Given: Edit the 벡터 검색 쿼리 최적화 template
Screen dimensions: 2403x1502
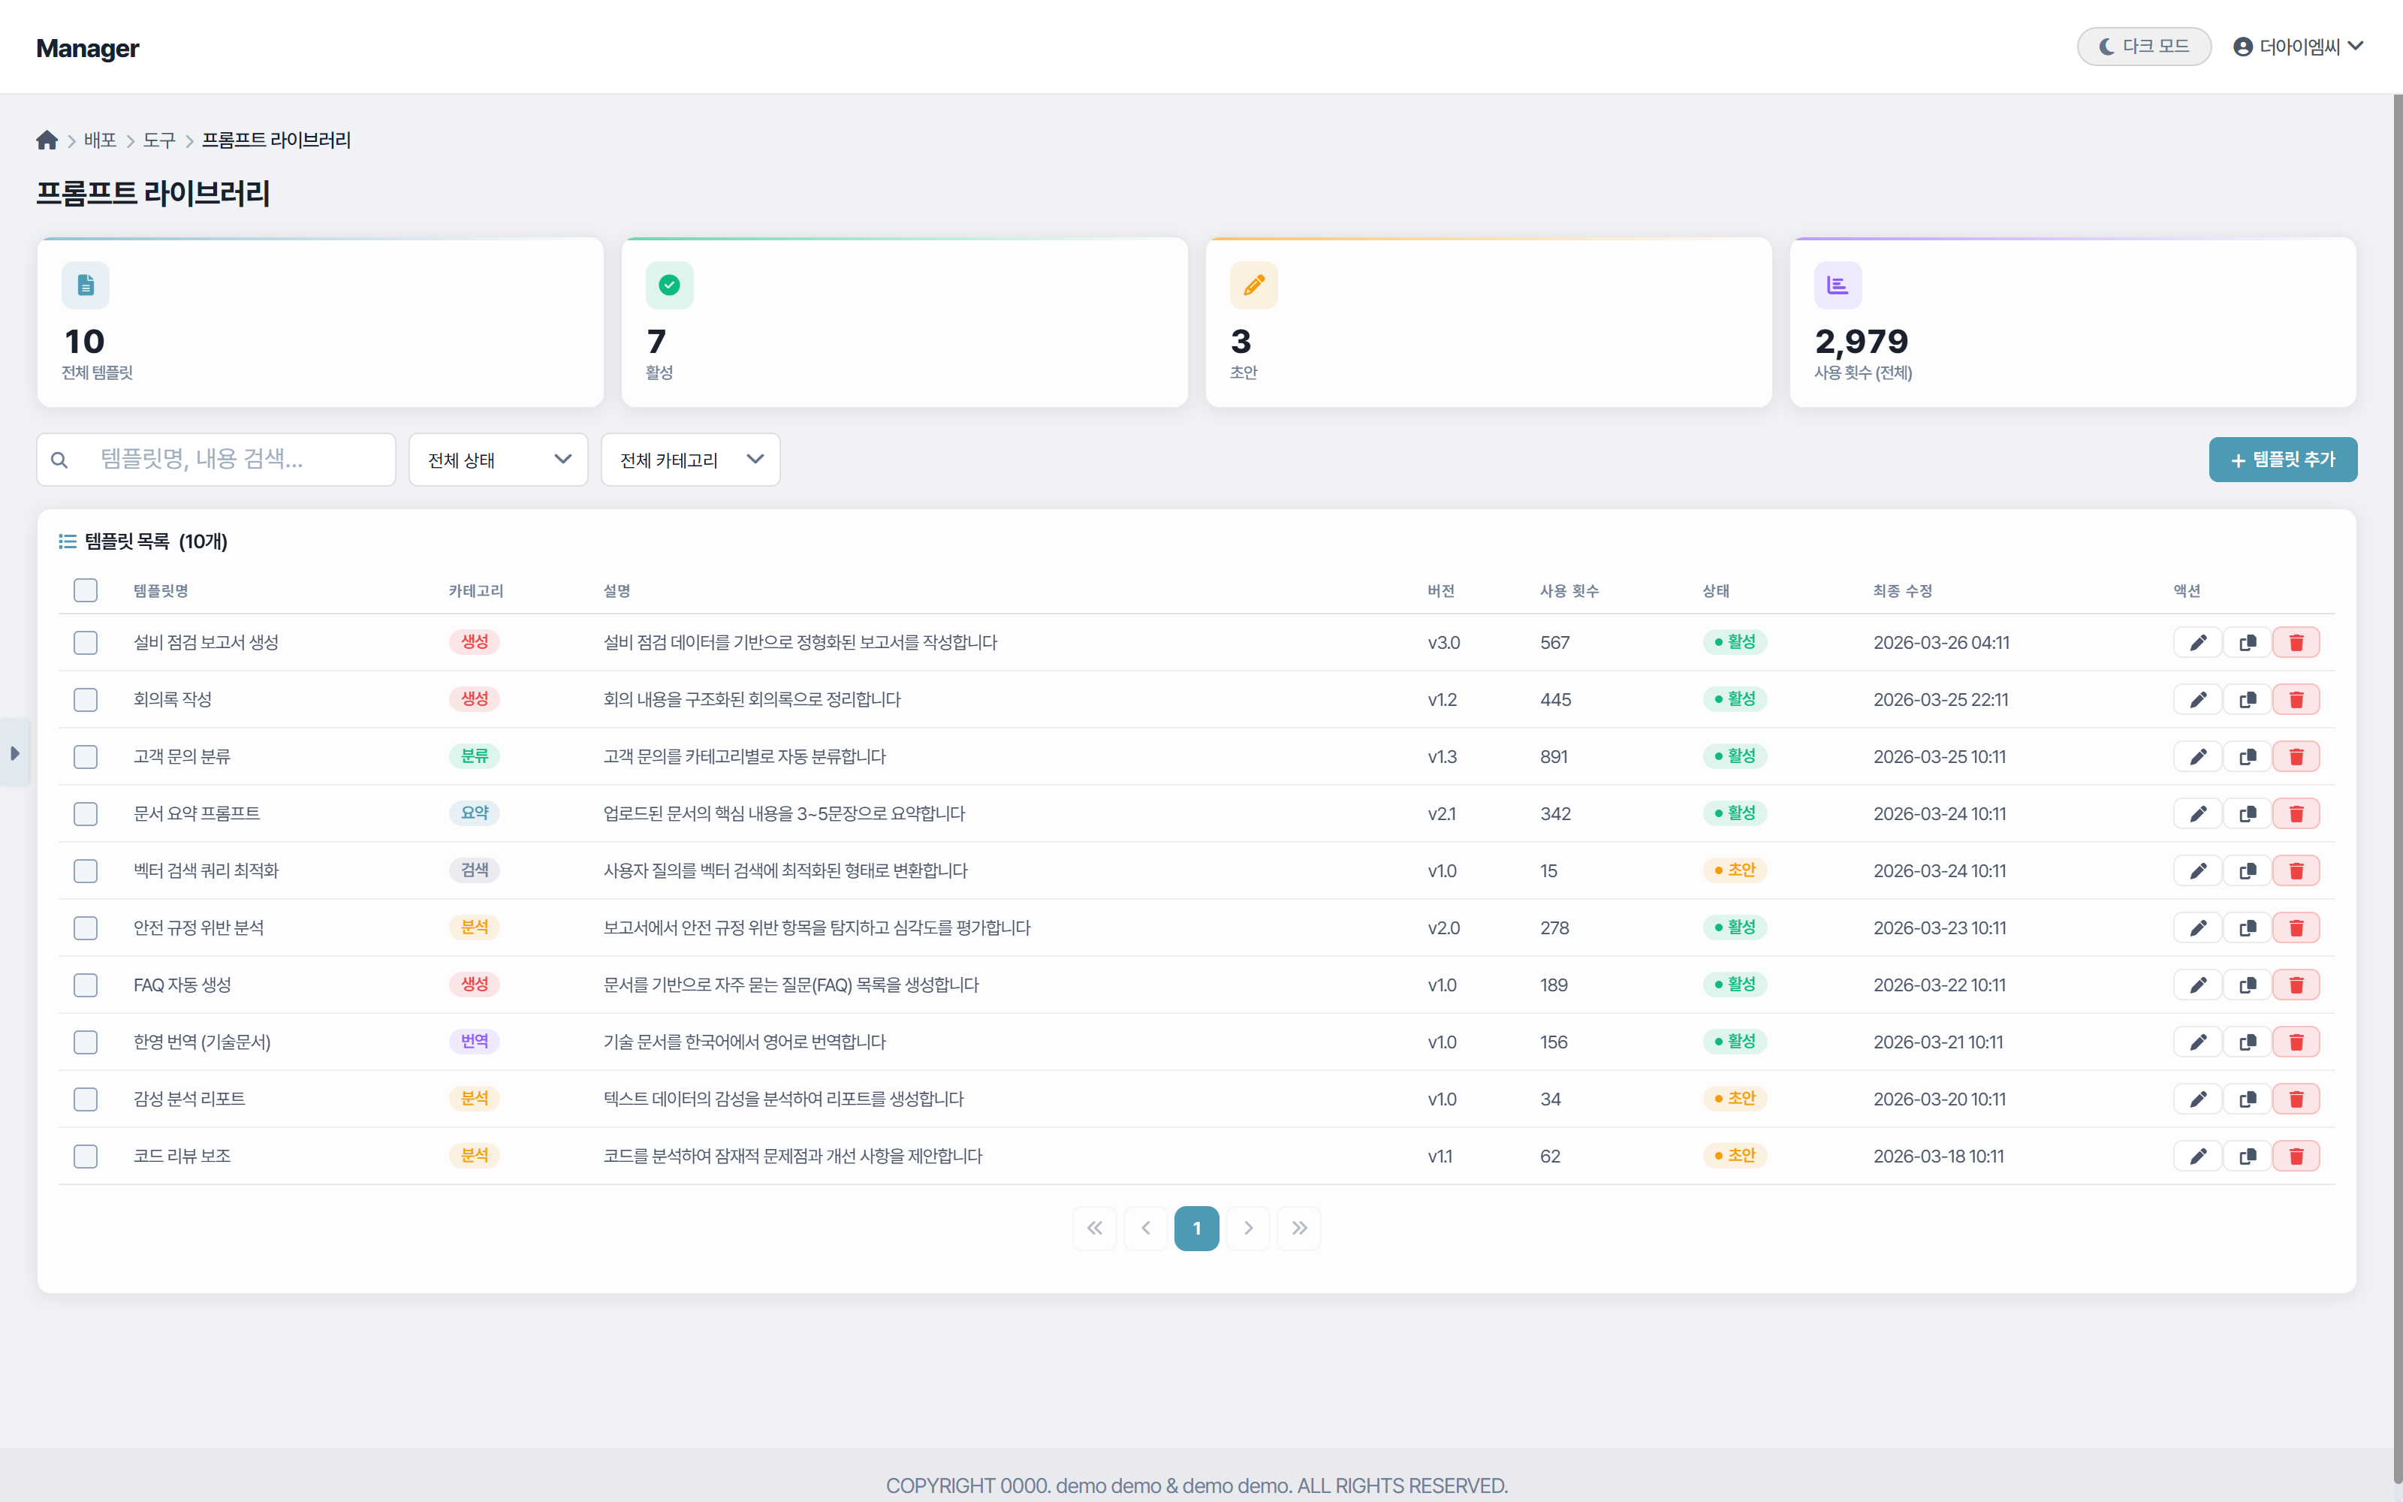Looking at the screenshot, I should coord(2197,871).
